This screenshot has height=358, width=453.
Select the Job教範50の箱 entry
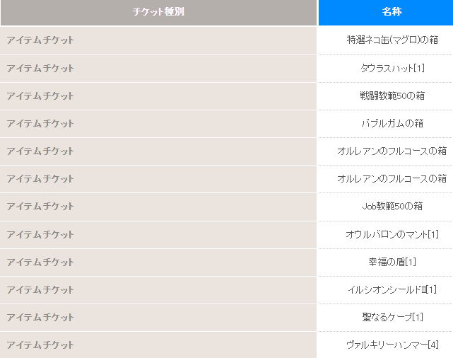[392, 206]
